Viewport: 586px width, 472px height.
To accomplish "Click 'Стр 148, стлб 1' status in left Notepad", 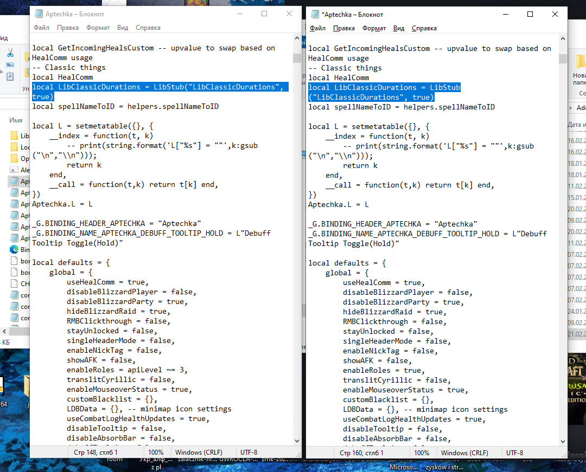I will coord(95,452).
